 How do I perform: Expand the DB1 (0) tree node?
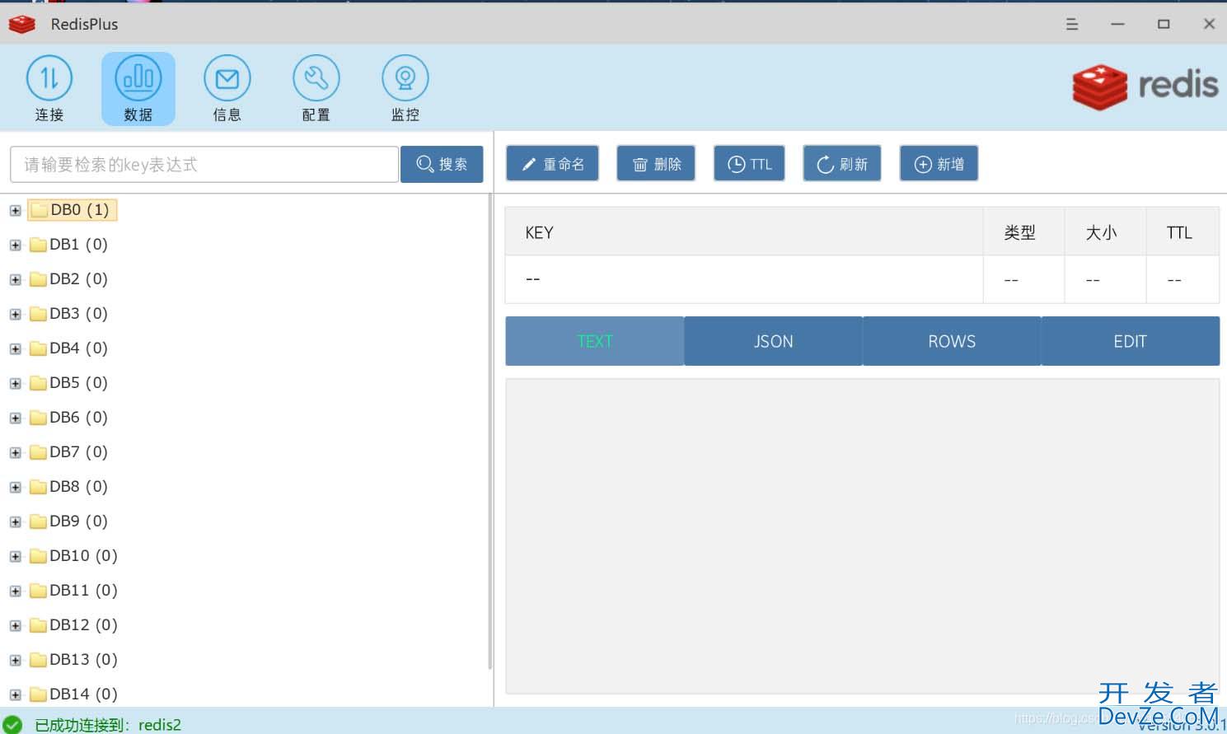15,245
